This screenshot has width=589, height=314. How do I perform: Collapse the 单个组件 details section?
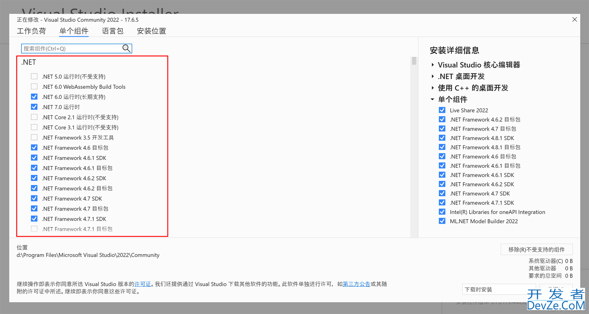coord(433,100)
